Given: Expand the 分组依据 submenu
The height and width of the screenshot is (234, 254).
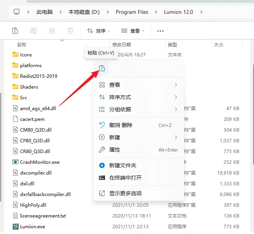Looking at the screenshot, I should pyautogui.click(x=139, y=109).
